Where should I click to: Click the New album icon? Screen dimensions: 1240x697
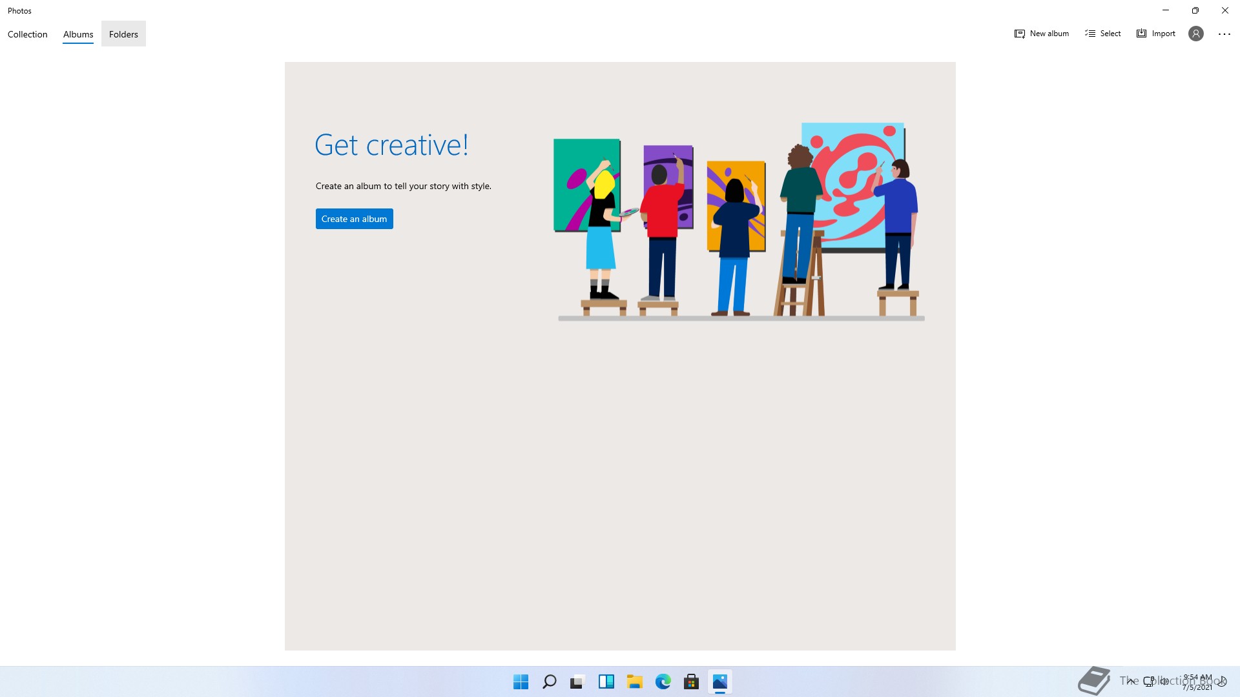pyautogui.click(x=1020, y=34)
